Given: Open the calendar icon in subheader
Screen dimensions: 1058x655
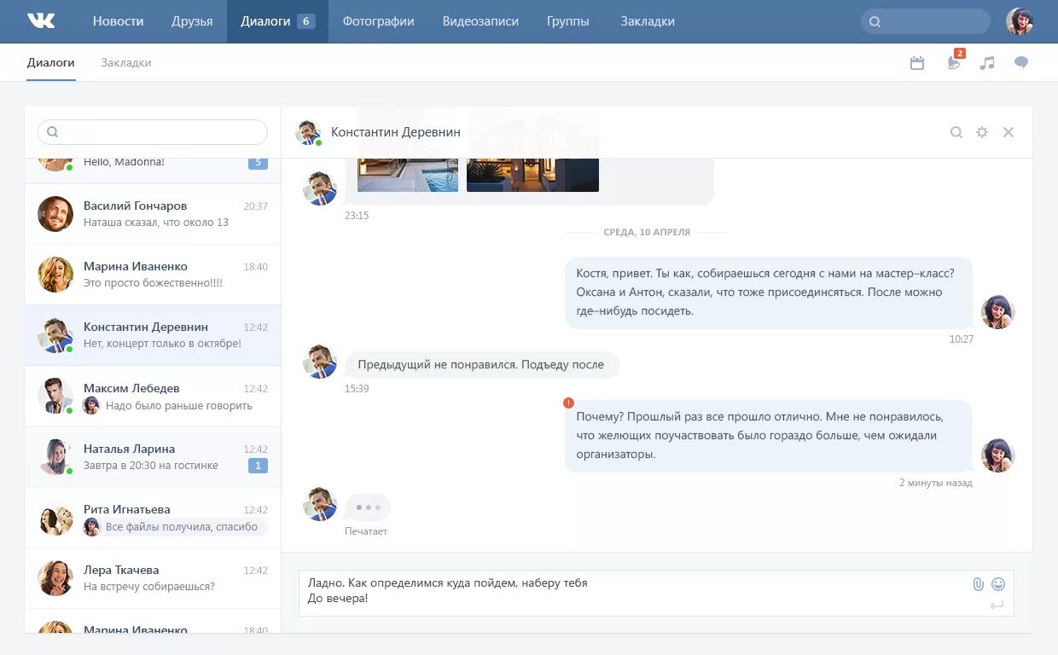Looking at the screenshot, I should [917, 63].
